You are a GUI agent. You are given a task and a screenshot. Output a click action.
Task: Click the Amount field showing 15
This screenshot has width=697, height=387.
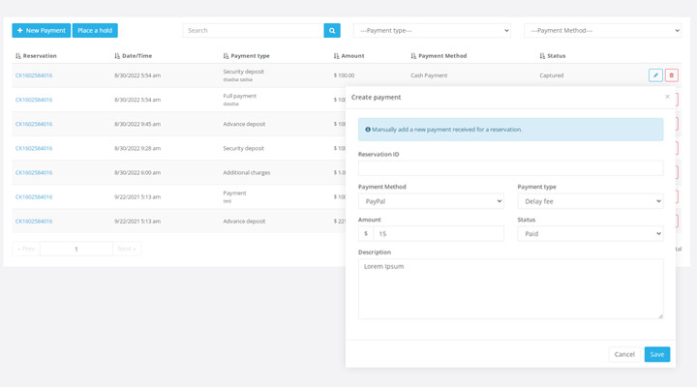tap(438, 234)
